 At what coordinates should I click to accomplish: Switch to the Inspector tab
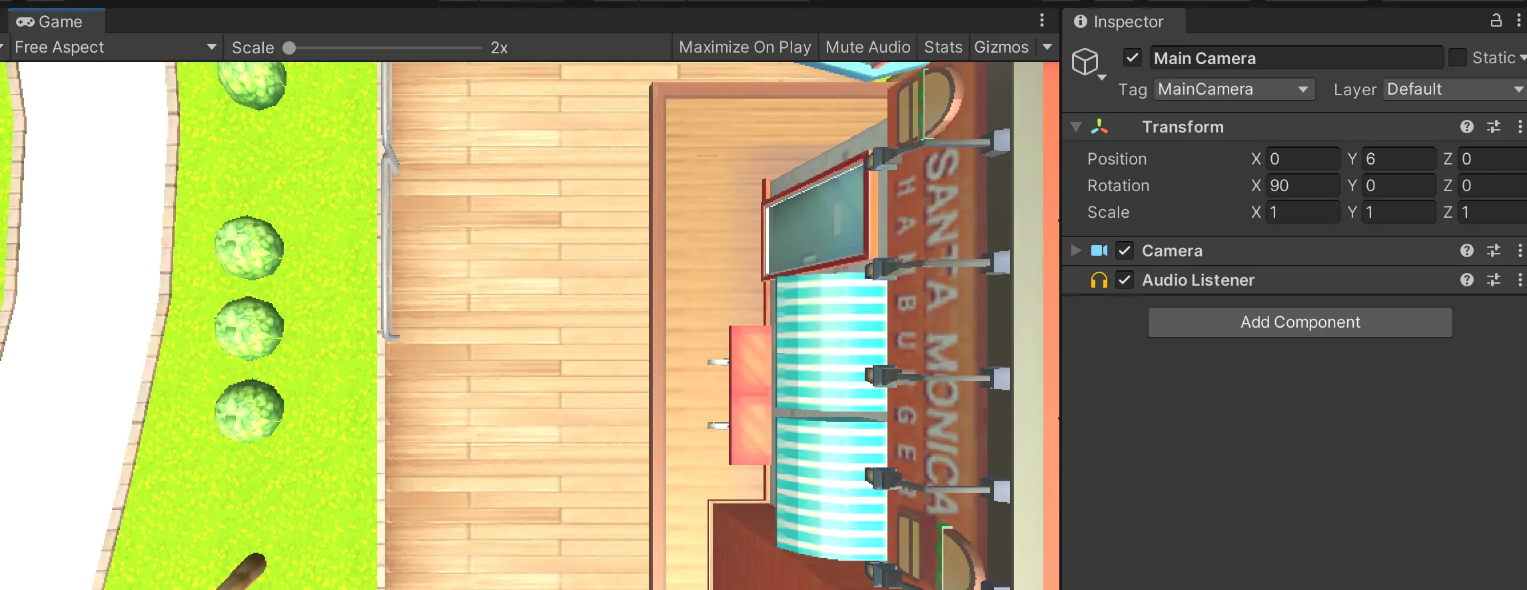click(1123, 21)
